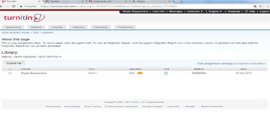270x125 pixels.
Task: Switch to the case_study.pdf browser tab
Action: [108, 1]
